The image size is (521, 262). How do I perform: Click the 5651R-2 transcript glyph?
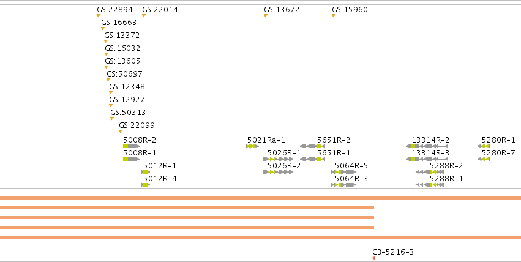[312, 146]
